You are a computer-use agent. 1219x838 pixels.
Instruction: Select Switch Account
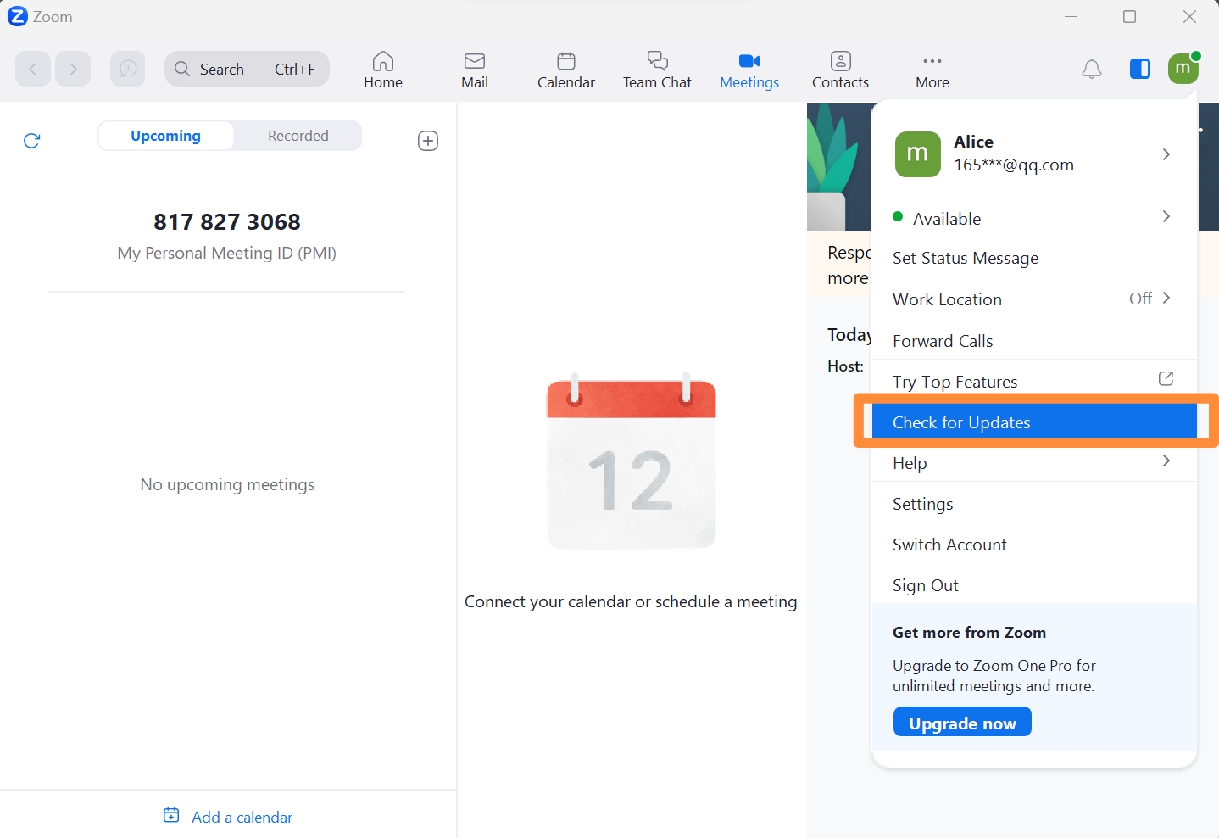pyautogui.click(x=1034, y=544)
